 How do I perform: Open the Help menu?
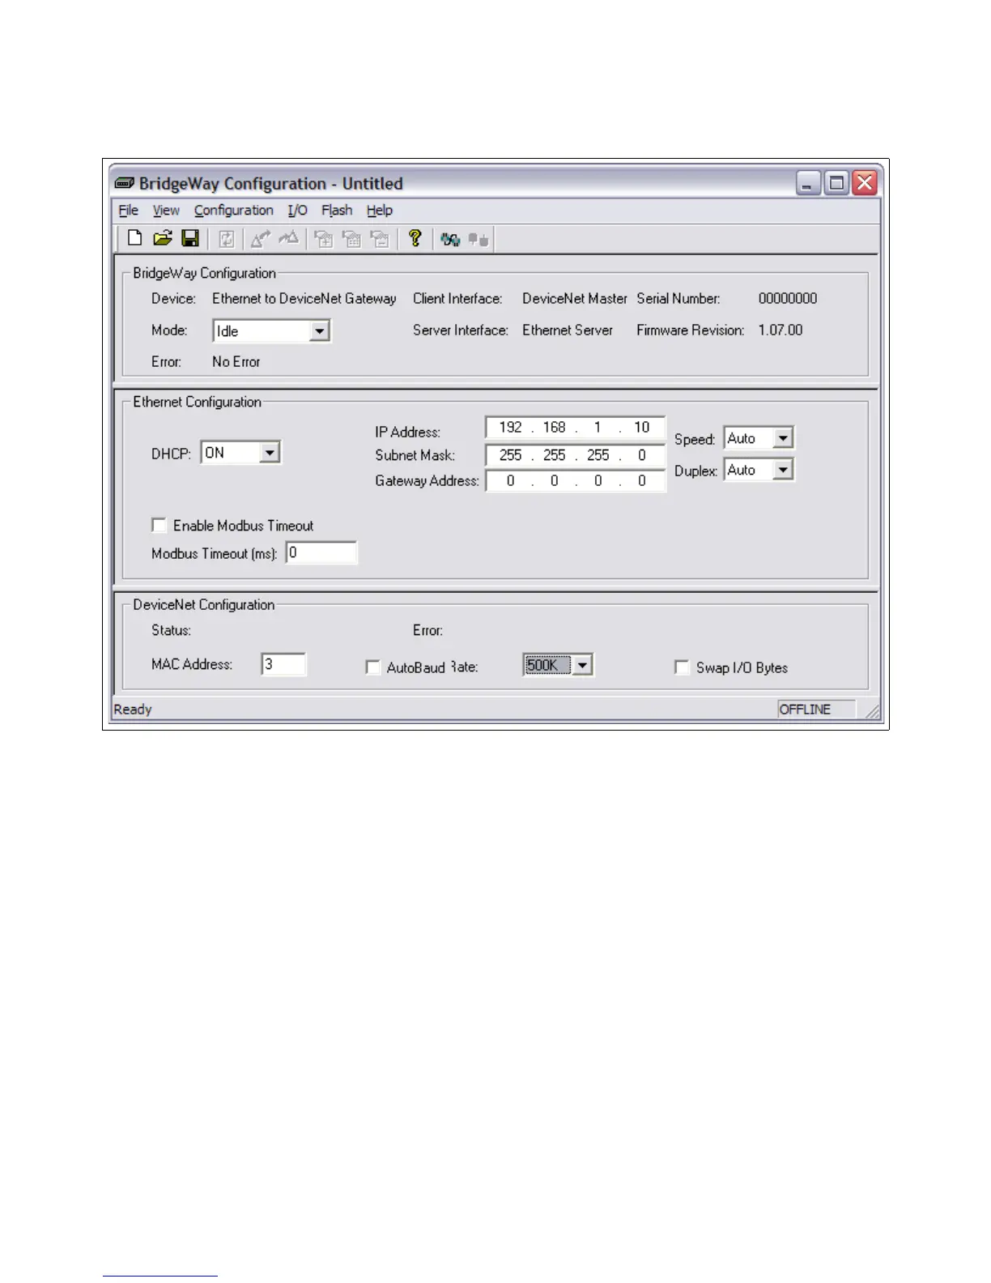pyautogui.click(x=379, y=210)
